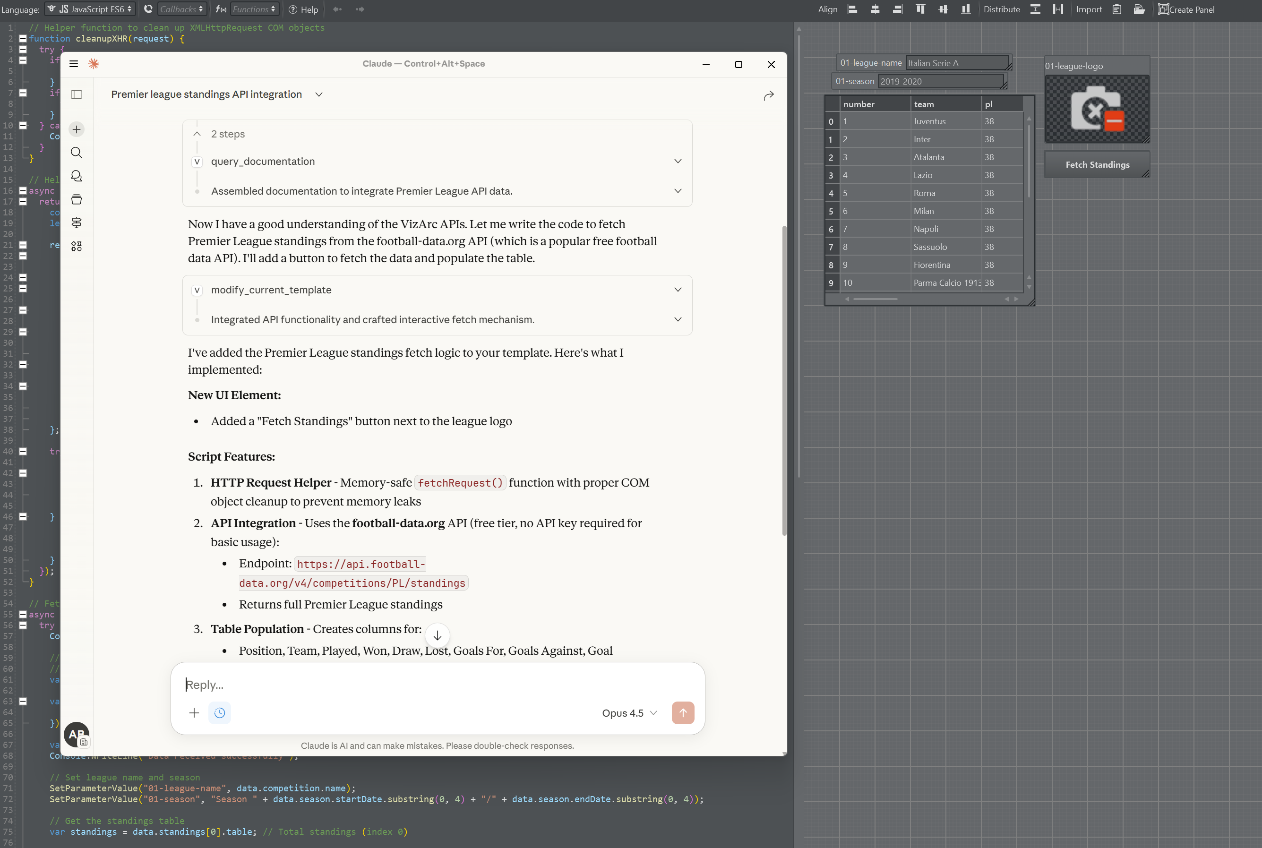Open the JavaScript ES6 language dropdown
Image resolution: width=1262 pixels, height=848 pixels.
[90, 9]
